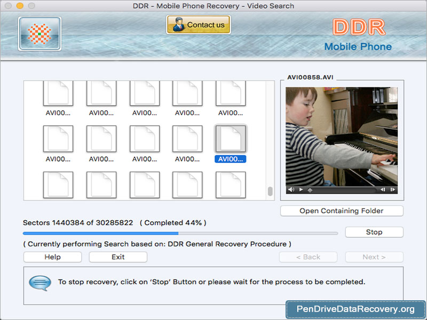Click the yellow minimize window button
427x320 pixels.
[x=20, y=6]
